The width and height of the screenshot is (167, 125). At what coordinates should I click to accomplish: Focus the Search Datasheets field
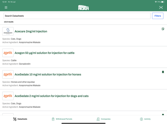click(x=77, y=16)
